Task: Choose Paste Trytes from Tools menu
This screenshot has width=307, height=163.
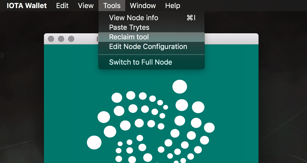Action: [151, 28]
